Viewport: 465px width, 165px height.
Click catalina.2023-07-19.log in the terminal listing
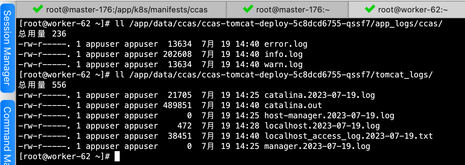click(319, 95)
